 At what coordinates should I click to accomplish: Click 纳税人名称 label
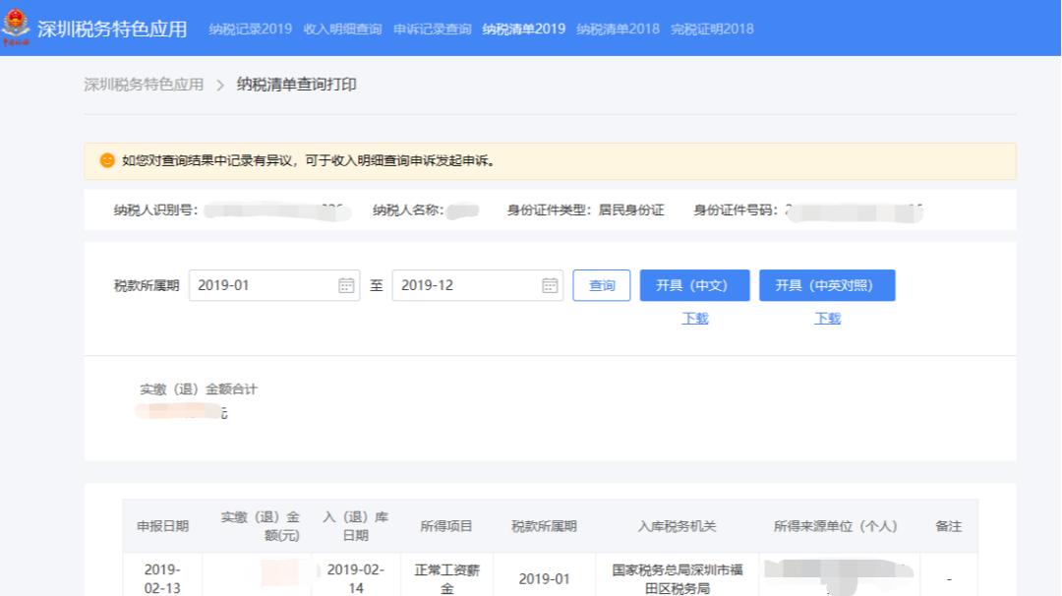tap(408, 210)
